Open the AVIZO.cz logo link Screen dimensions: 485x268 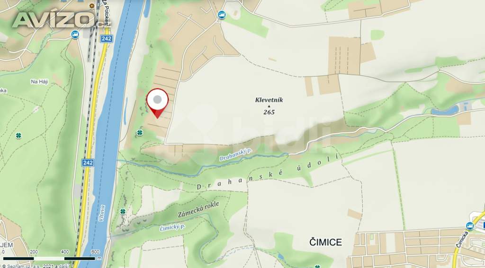62,20
